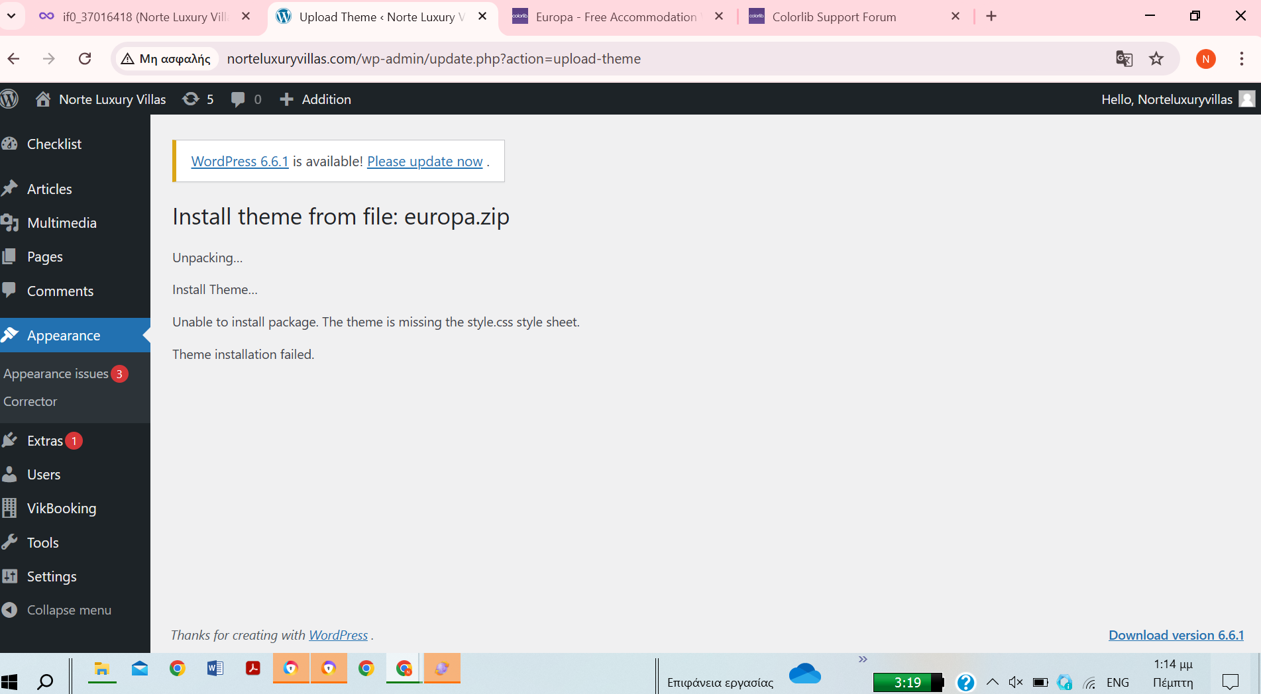Screen dimensions: 1261x694
Task: Switch to the Europa Free Accommodation tab
Action: pyautogui.click(x=616, y=17)
